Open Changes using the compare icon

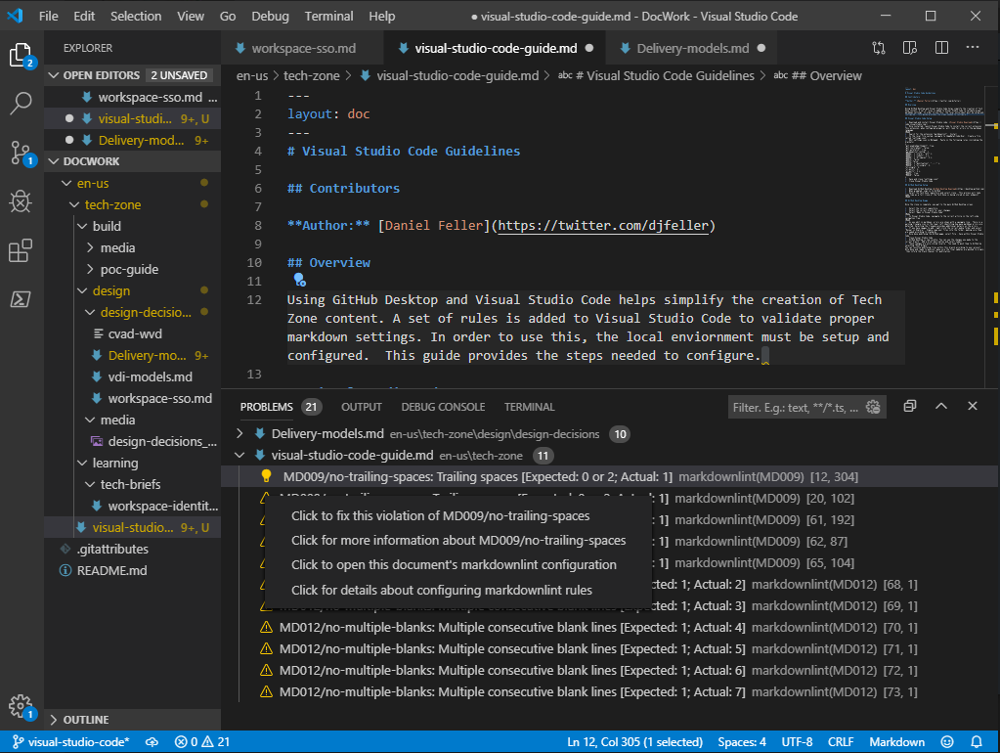[879, 47]
